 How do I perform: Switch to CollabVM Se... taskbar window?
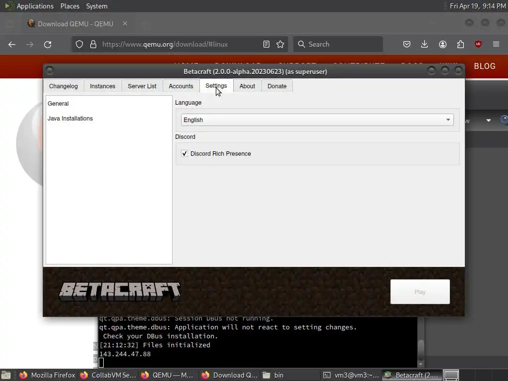pyautogui.click(x=108, y=375)
